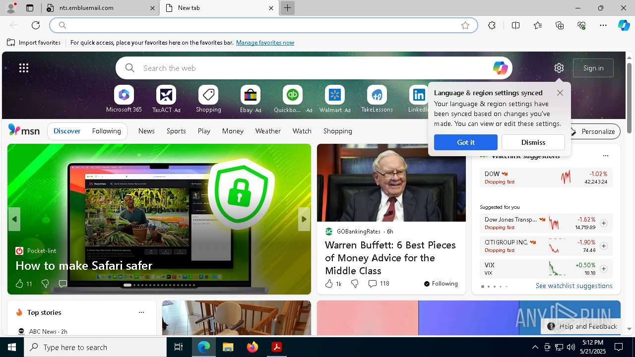Open Copilot from the toolbar
Viewport: 635px width, 357px height.
click(624, 25)
